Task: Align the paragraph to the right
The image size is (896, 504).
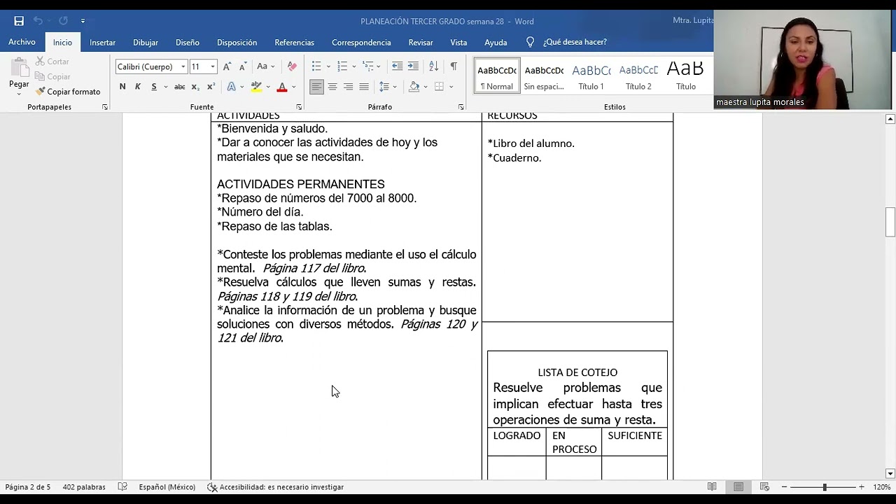Action: click(x=348, y=87)
